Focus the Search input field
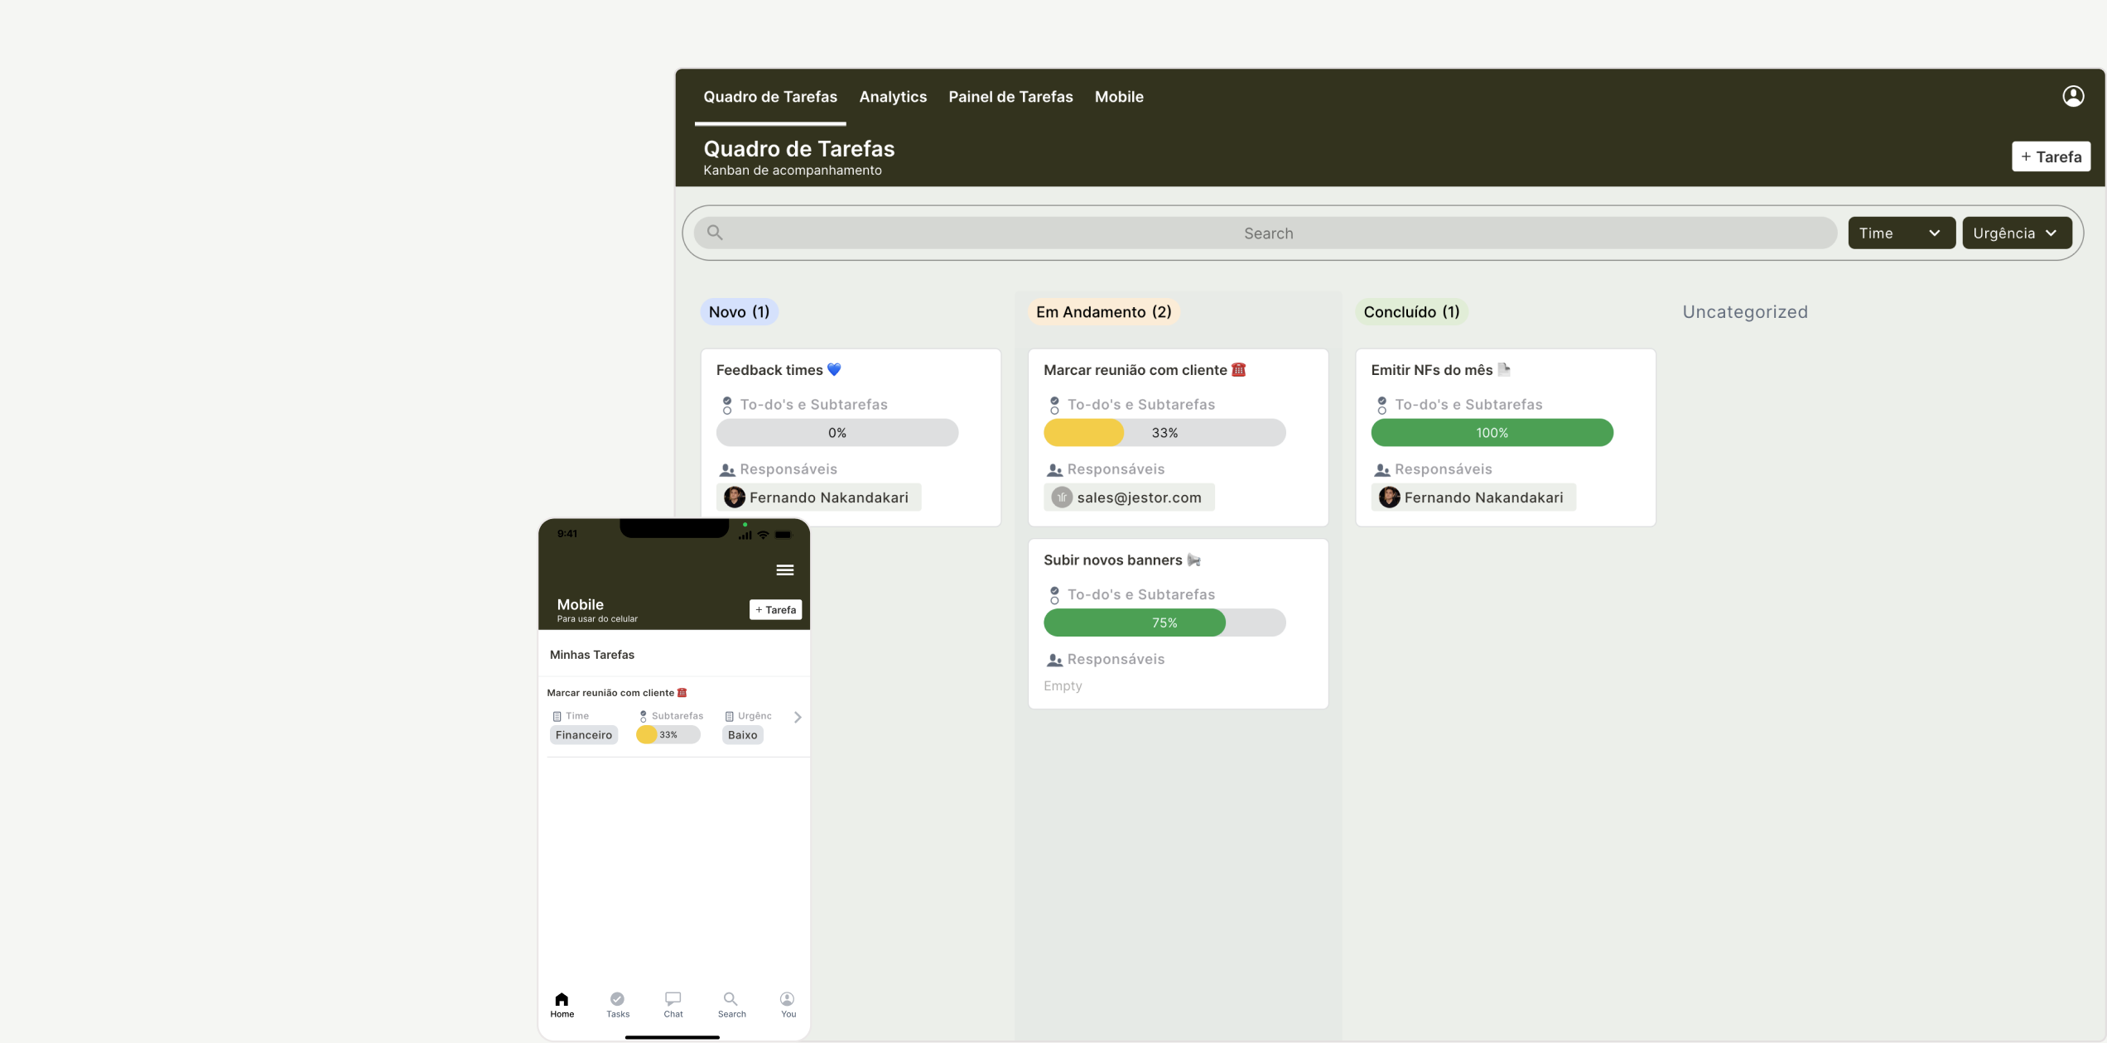 click(1267, 233)
